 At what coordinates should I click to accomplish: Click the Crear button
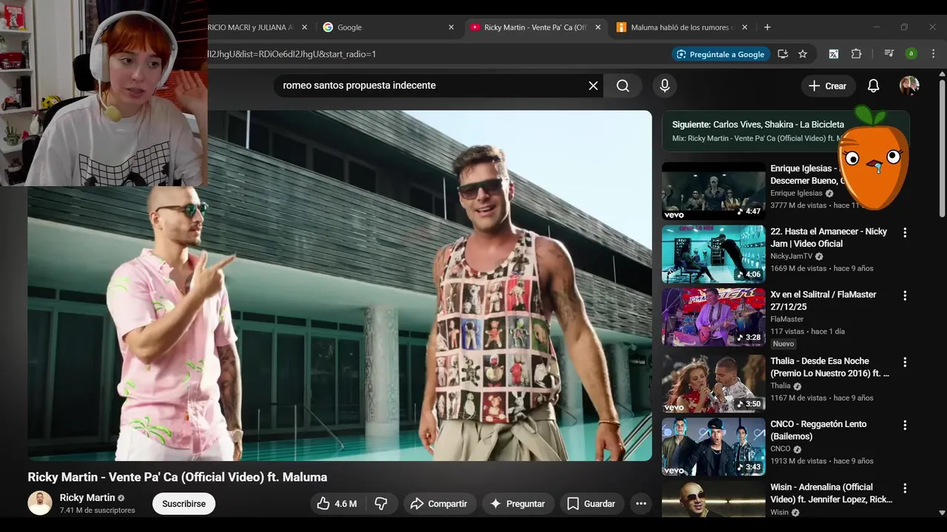[828, 86]
